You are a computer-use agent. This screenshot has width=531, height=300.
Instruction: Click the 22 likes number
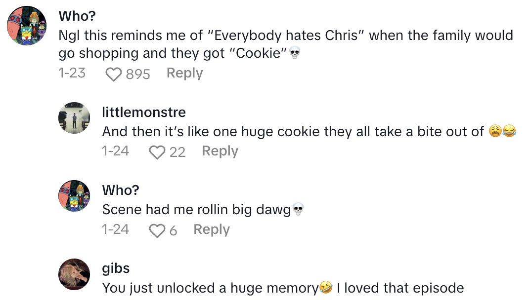pyautogui.click(x=177, y=152)
